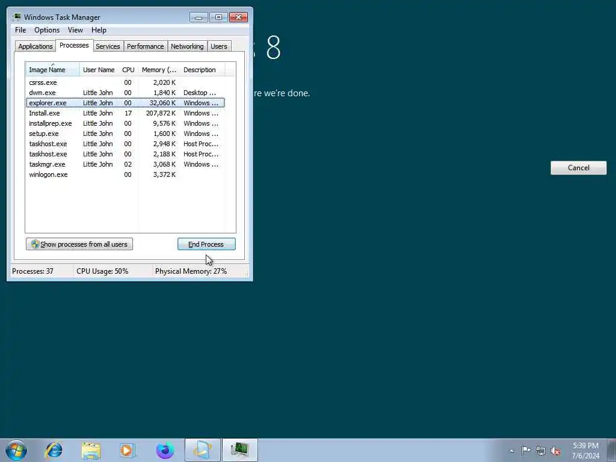The image size is (616, 462).
Task: Click the 207,872 K memory value
Action: 161,113
